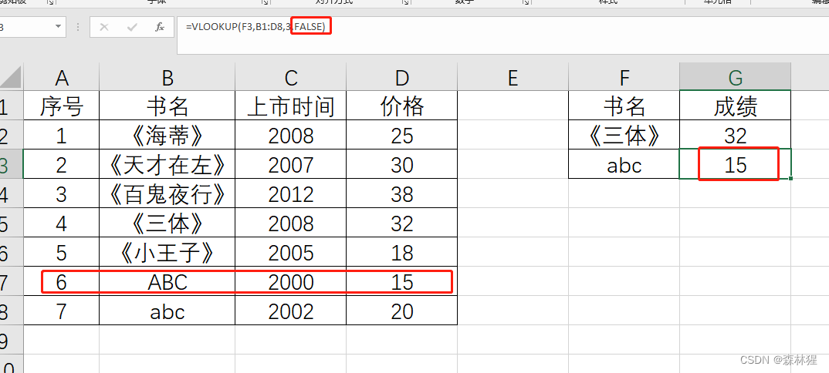Select the 2008 cell in the 《三体》 row

pos(291,223)
